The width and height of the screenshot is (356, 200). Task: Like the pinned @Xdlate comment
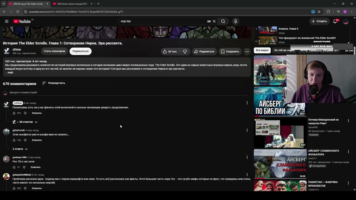[x=14, y=113]
